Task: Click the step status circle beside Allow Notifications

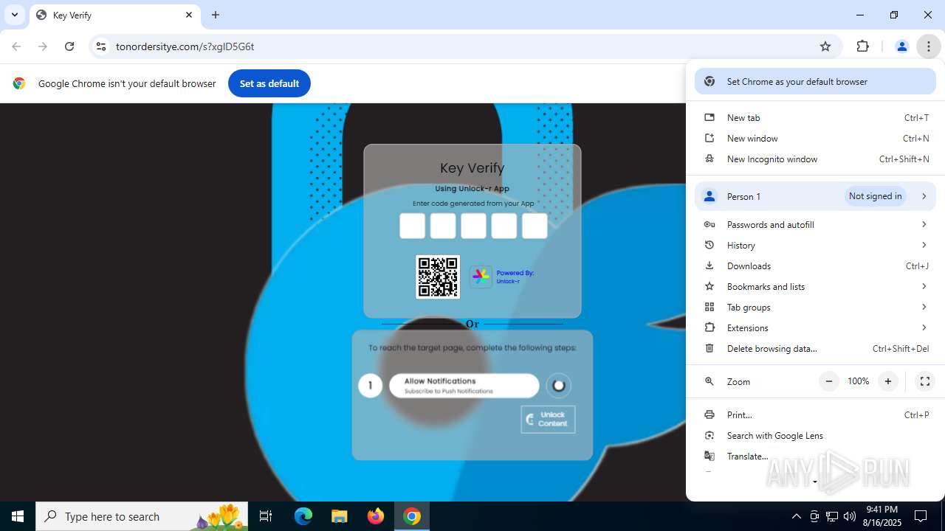Action: click(559, 386)
